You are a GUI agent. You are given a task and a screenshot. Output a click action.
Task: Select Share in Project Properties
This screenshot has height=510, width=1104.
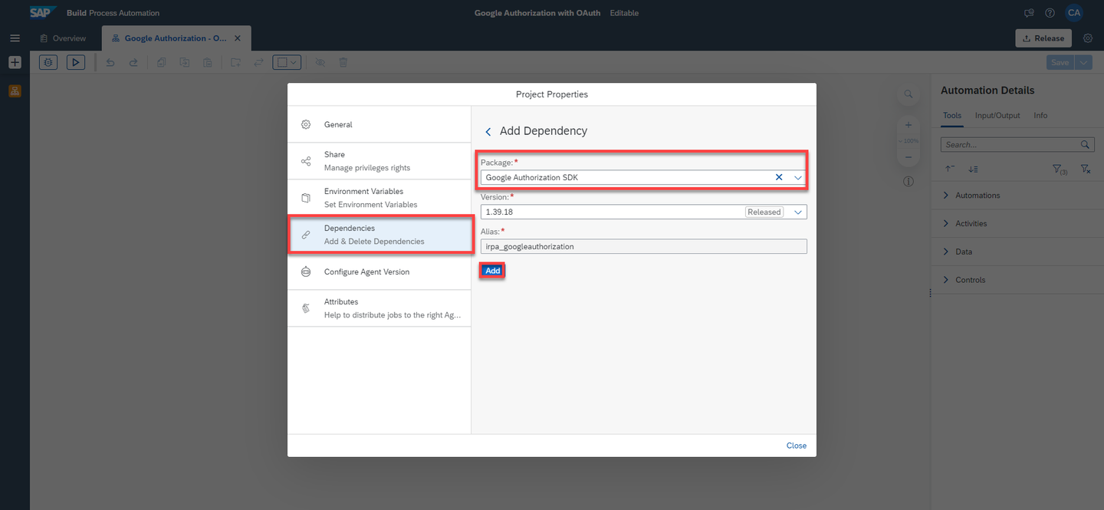tap(379, 161)
